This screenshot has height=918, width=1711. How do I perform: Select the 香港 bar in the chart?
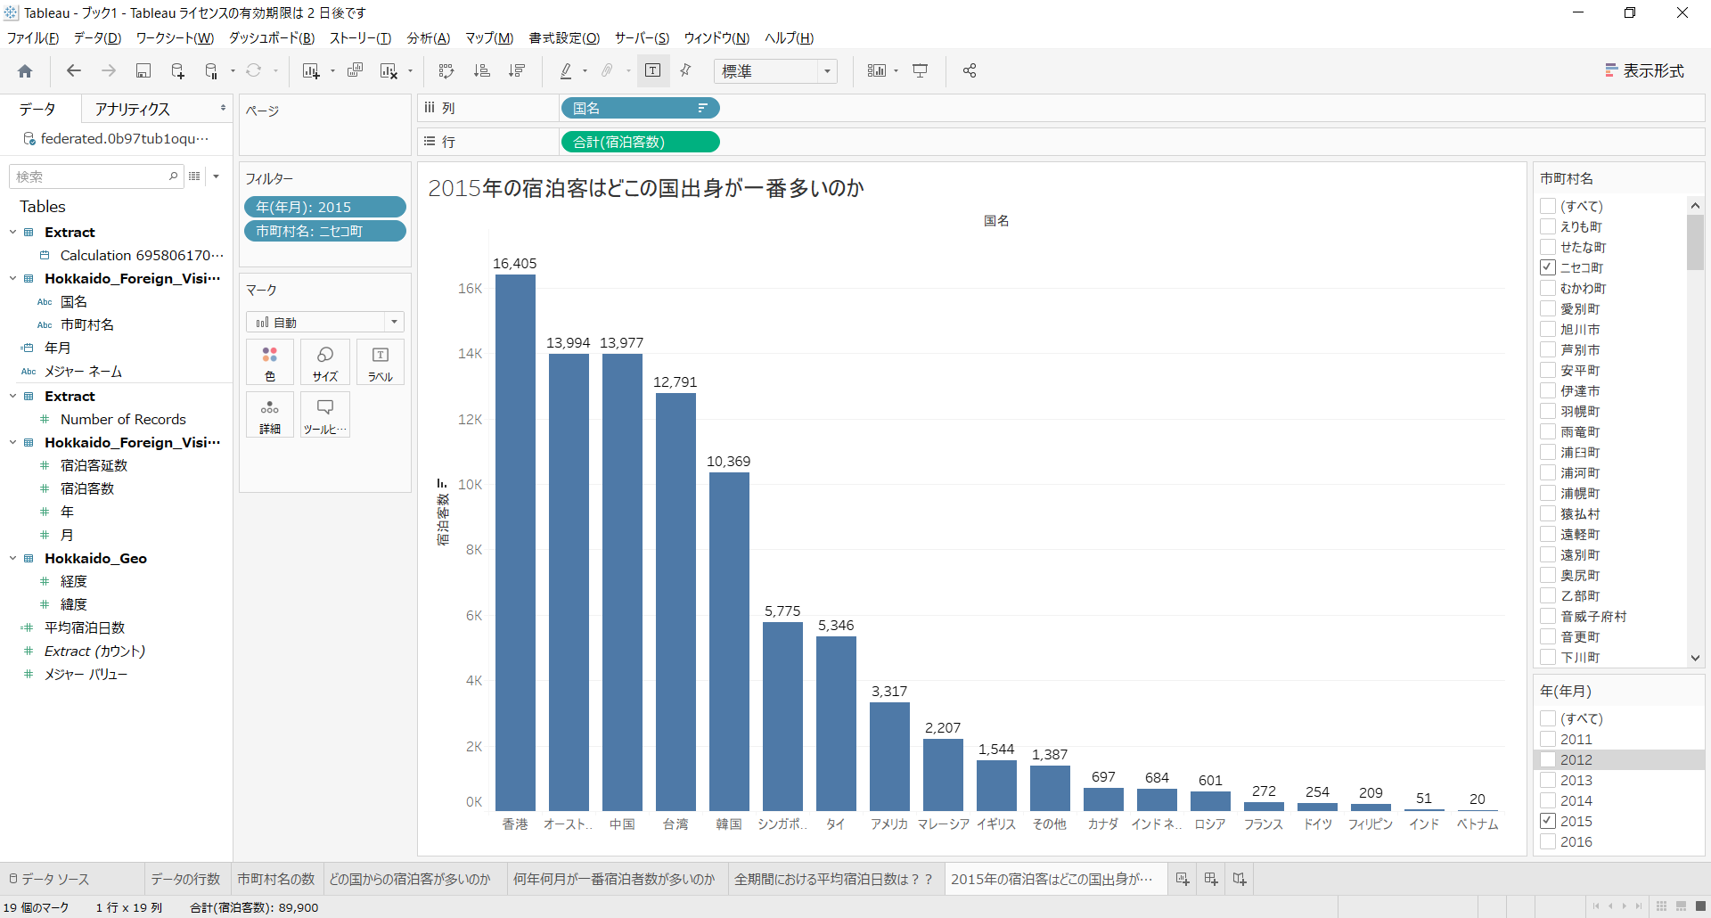(515, 542)
